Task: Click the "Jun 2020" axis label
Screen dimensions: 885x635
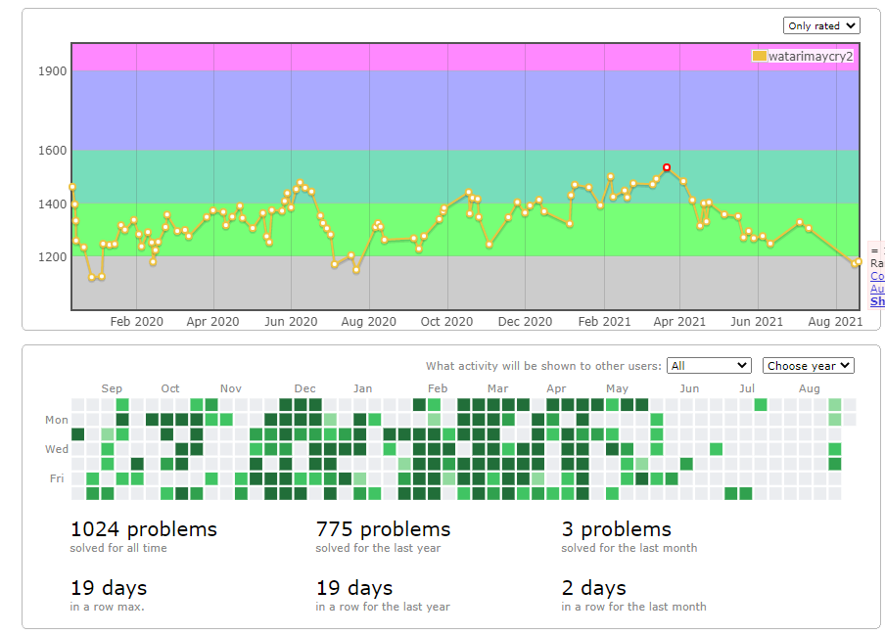Action: click(x=291, y=322)
